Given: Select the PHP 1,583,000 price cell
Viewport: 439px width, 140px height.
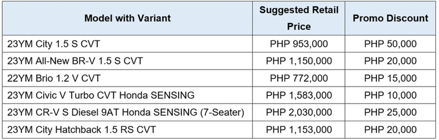Looking at the screenshot, I should (299, 95).
